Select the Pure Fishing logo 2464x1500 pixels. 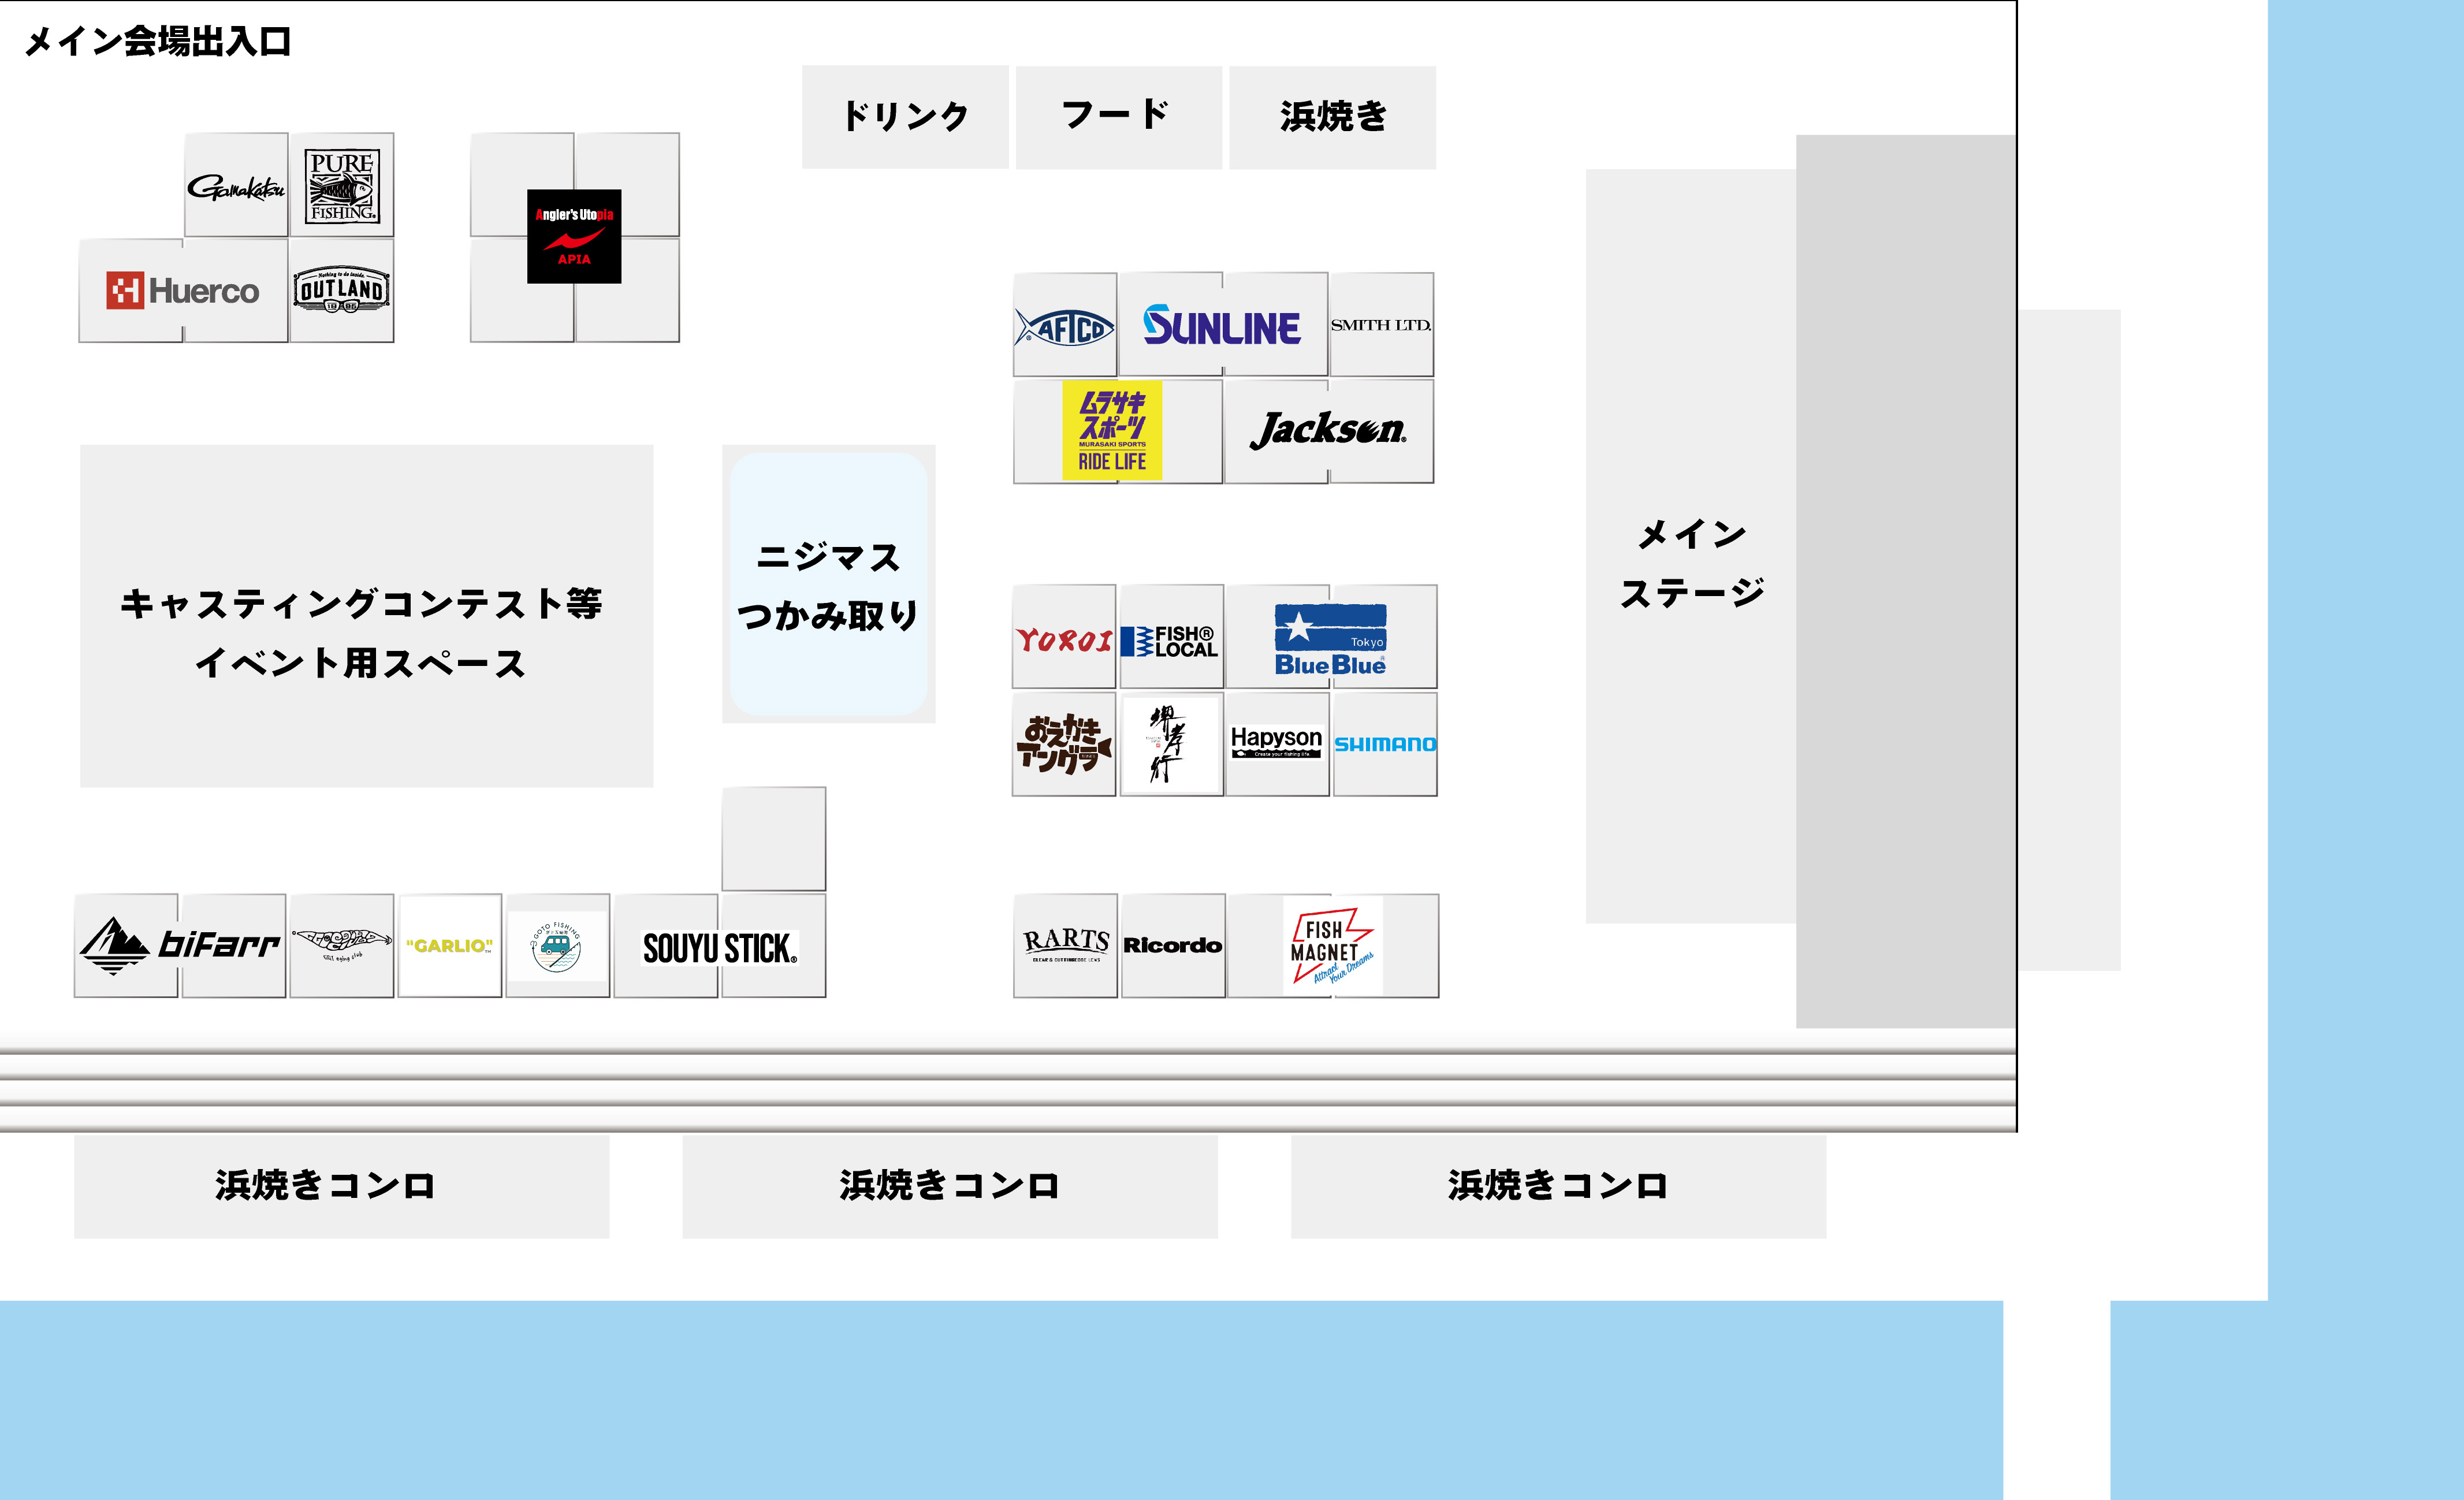341,186
